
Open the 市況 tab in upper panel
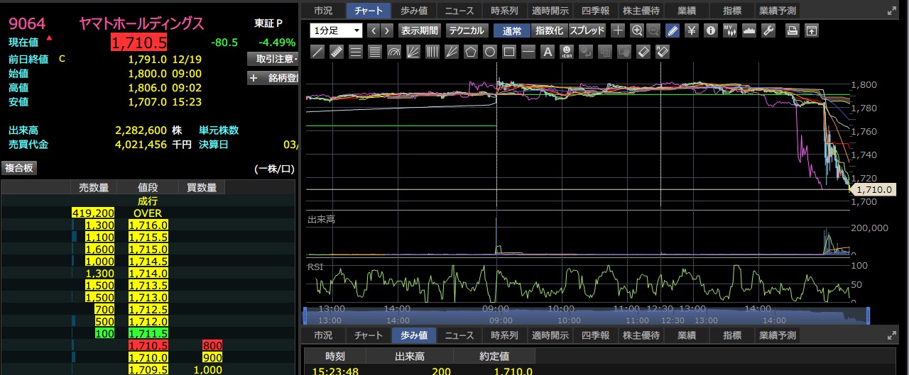point(323,11)
